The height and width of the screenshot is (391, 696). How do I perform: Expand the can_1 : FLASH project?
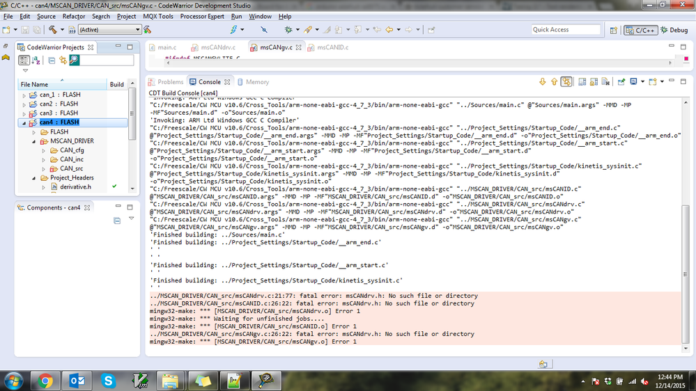point(24,95)
